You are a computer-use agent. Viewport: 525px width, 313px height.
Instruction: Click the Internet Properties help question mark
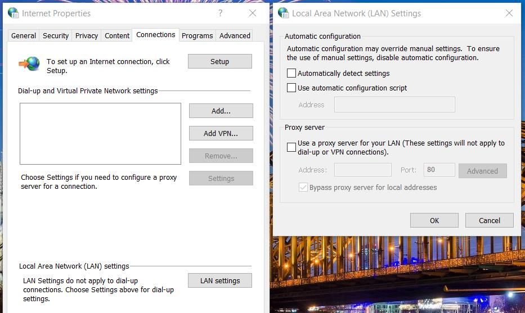[x=221, y=13]
